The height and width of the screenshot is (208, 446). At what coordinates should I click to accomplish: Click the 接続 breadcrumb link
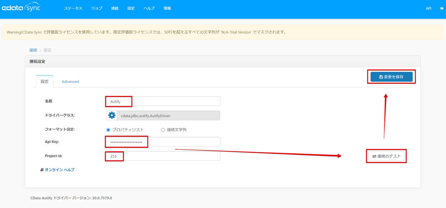point(33,50)
